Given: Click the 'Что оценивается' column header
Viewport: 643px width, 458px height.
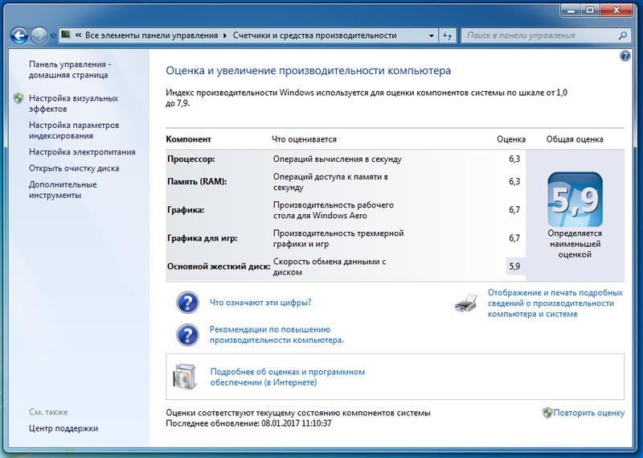Looking at the screenshot, I should tap(304, 139).
